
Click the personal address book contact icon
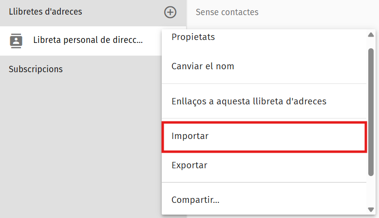pos(16,40)
